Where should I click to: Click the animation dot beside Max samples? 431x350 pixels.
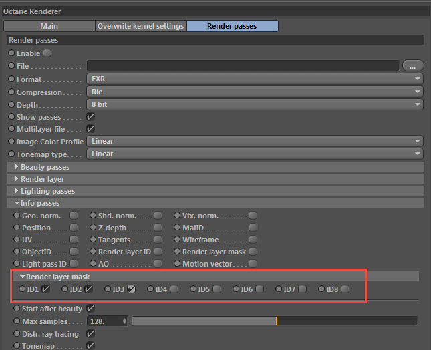pyautogui.click(x=17, y=321)
